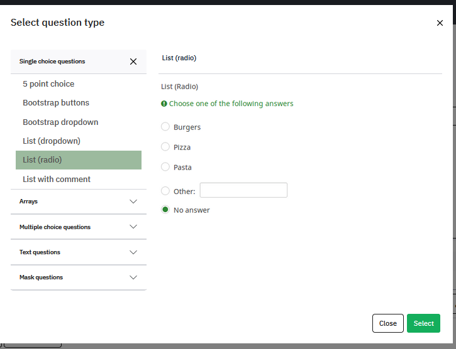Select the Pizza radio button
This screenshot has width=456, height=349.
tap(165, 147)
